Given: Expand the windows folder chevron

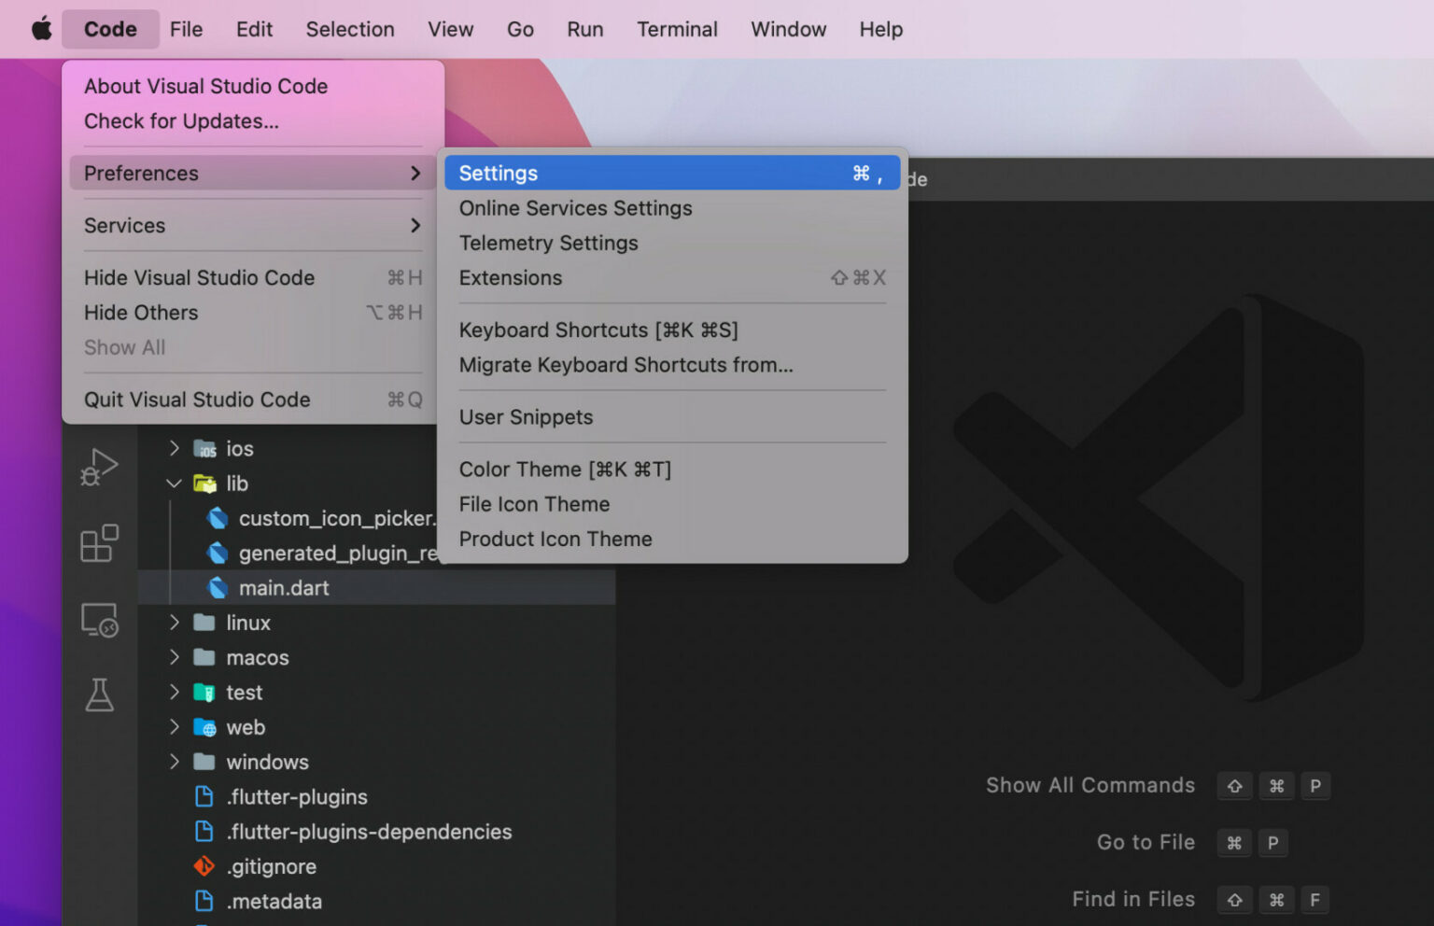Looking at the screenshot, I should pos(175,762).
